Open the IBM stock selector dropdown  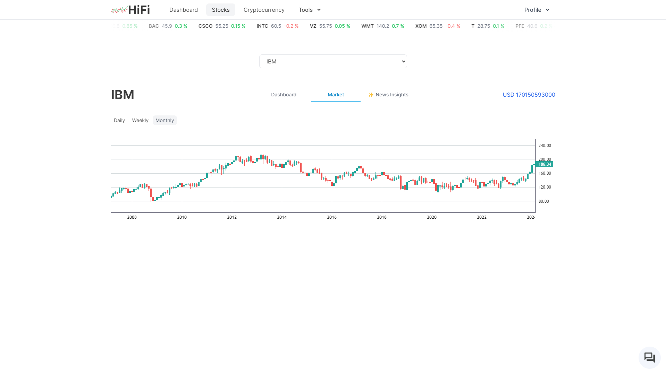[333, 61]
